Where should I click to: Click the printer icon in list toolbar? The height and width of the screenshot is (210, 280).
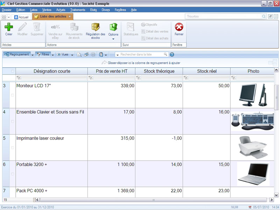86,55
